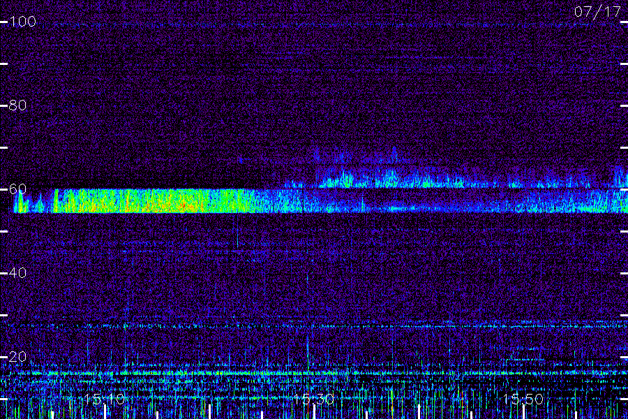Click the 15:50 time axis label
Image resolution: width=628 pixels, height=419 pixels.
click(523, 399)
